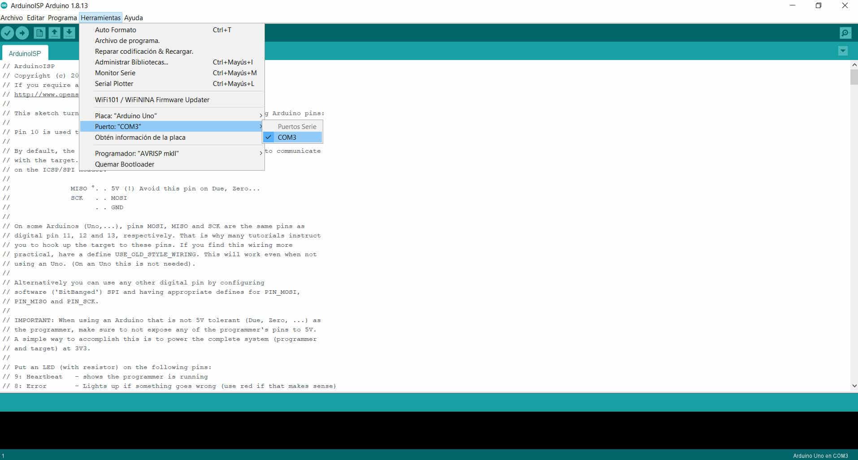
Task: Click the "IMPORTANT: When using an Arduino" line
Action: tap(162, 320)
